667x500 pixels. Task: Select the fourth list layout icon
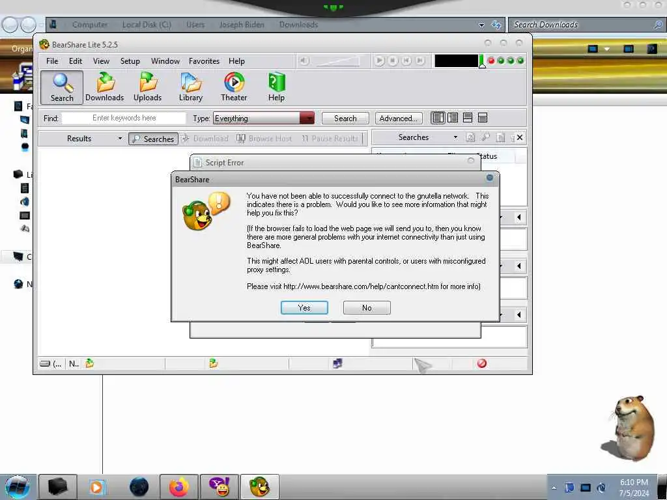[x=483, y=118]
